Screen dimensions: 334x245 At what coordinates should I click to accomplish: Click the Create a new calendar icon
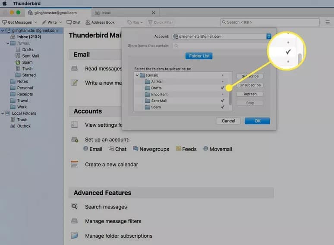coord(75,164)
